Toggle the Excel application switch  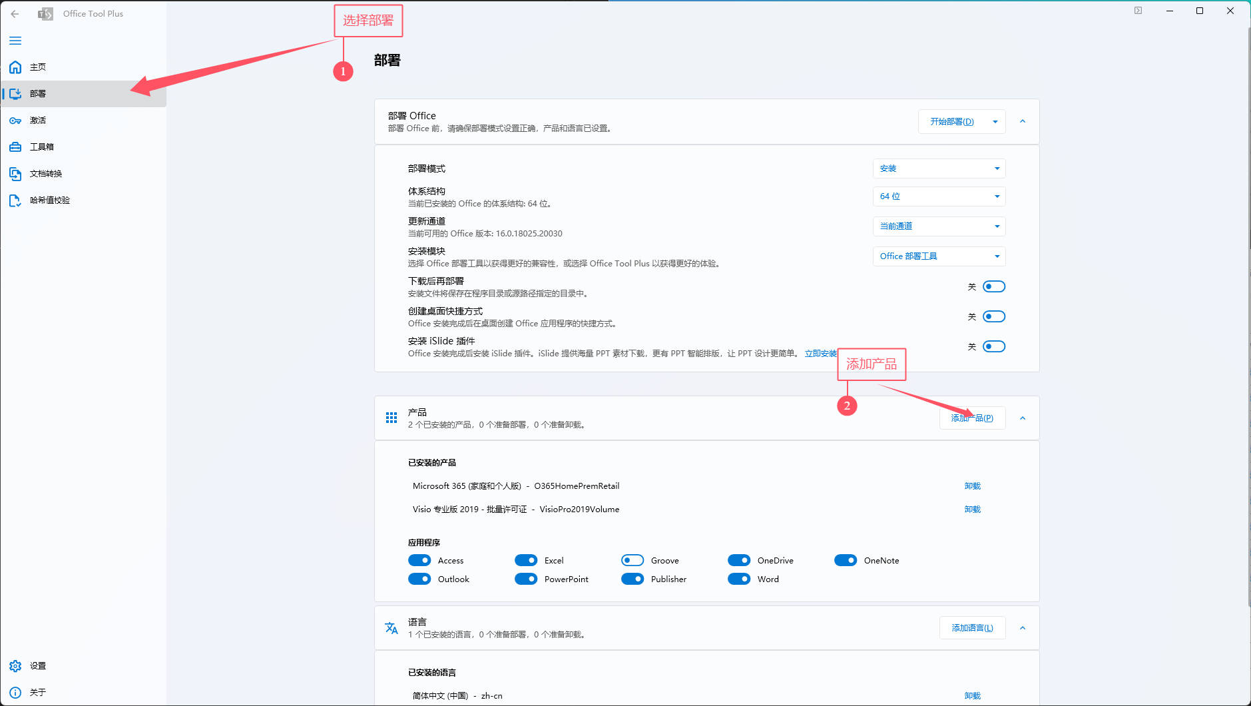point(526,561)
